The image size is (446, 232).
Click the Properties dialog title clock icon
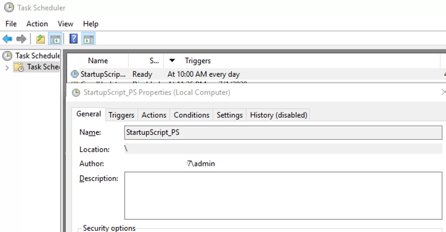pyautogui.click(x=76, y=93)
